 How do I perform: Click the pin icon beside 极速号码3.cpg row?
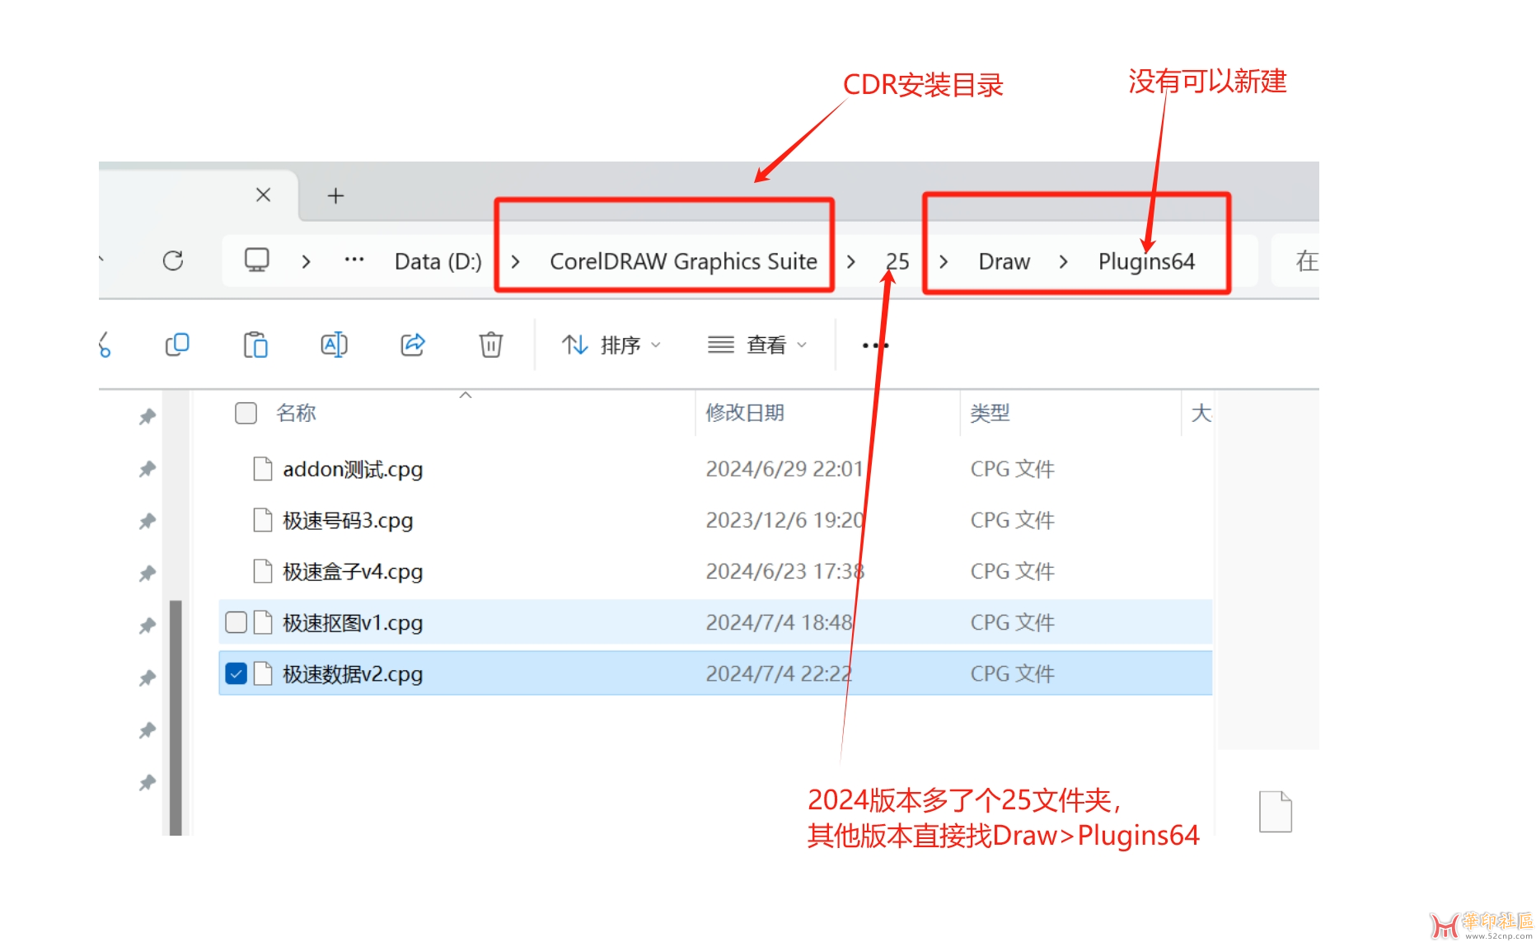click(x=148, y=521)
